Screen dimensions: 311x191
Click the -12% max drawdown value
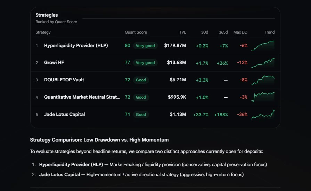242,63
